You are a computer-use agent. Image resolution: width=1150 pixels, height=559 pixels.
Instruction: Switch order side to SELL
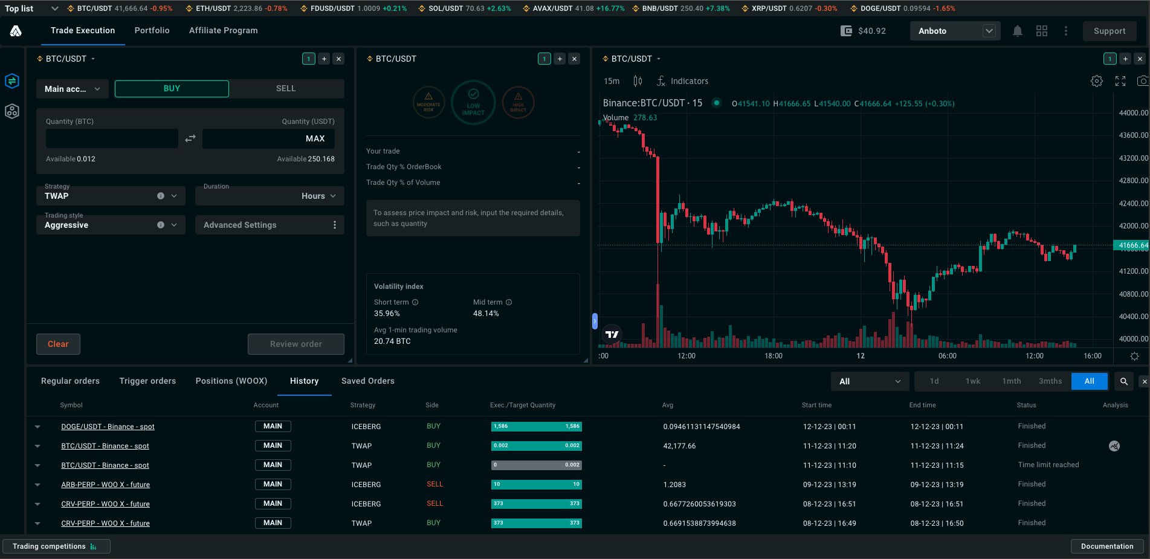click(x=286, y=88)
